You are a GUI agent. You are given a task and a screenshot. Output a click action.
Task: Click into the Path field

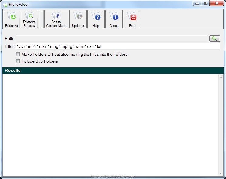pyautogui.click(x=111, y=38)
